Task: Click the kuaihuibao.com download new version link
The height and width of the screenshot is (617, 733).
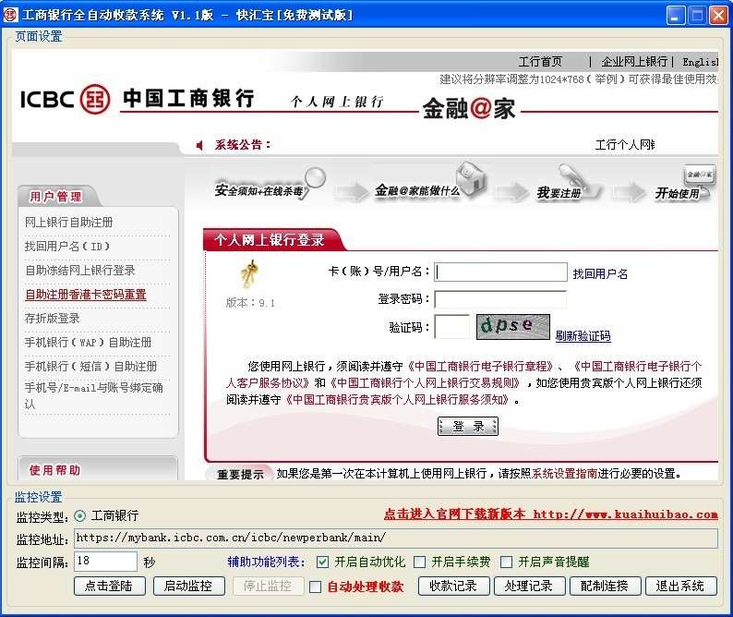Action: coord(551,514)
